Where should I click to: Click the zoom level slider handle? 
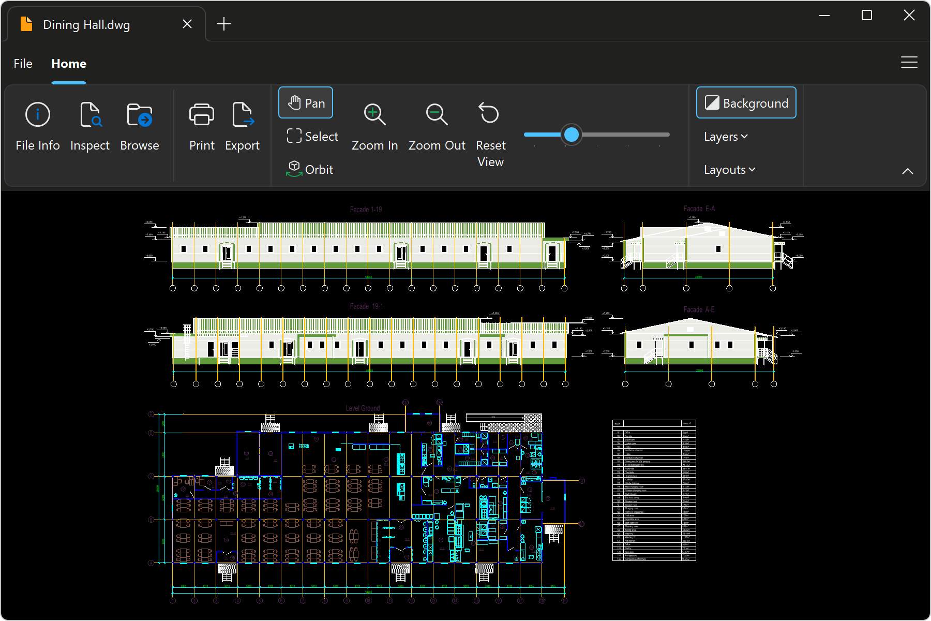[x=572, y=135]
